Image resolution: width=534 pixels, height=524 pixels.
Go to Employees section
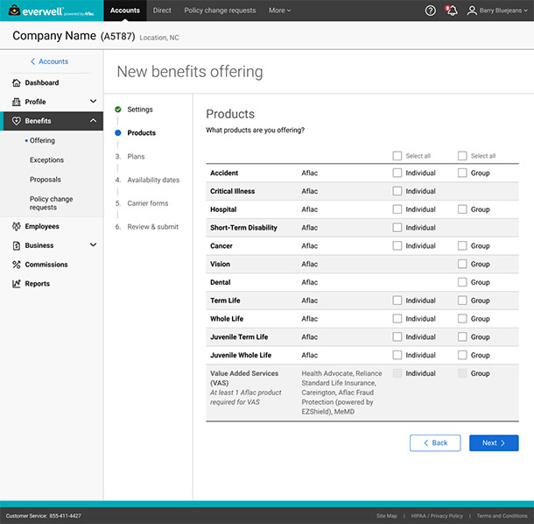pyautogui.click(x=42, y=226)
